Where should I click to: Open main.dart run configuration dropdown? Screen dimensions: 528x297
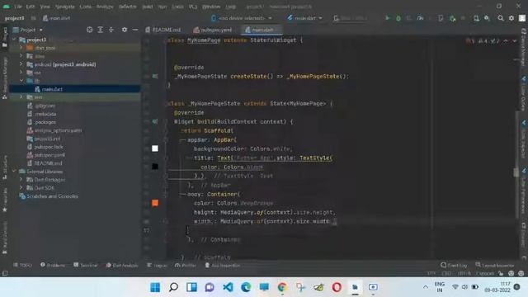304,18
